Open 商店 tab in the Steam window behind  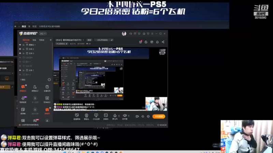[24, 27]
